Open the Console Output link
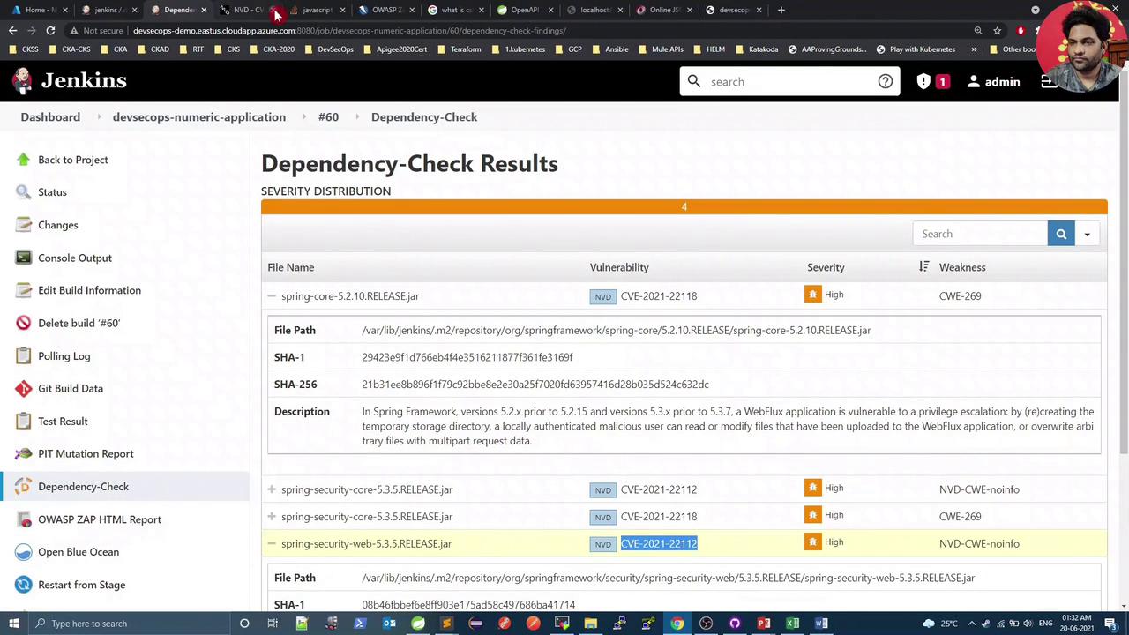Screen dimensions: 1129x635 (75, 258)
